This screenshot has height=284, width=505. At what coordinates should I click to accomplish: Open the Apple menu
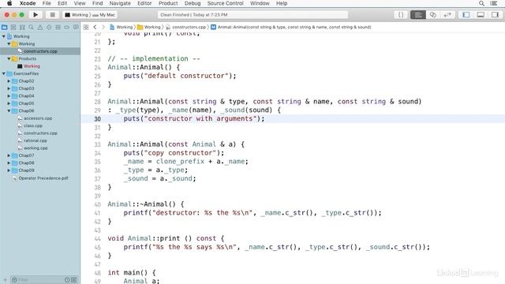click(x=9, y=3)
